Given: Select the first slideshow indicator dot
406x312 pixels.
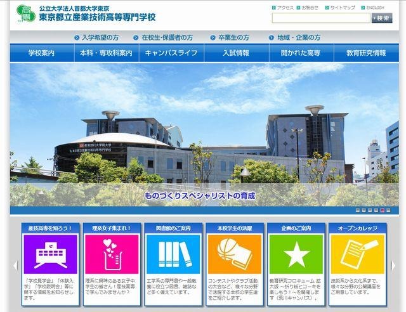Looking at the screenshot, I should pyautogui.click(x=358, y=211).
